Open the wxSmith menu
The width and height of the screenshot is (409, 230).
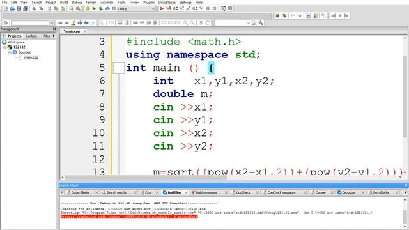point(107,2)
